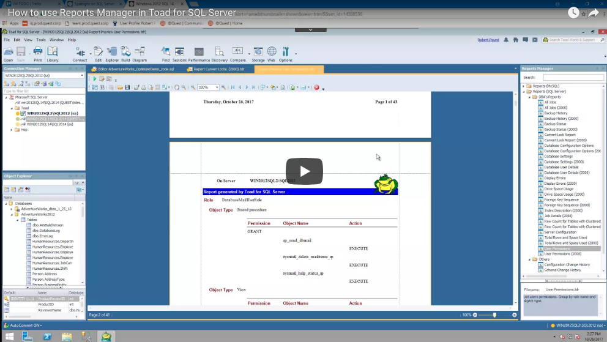
Task: Select Database User Details report
Action: (560, 167)
